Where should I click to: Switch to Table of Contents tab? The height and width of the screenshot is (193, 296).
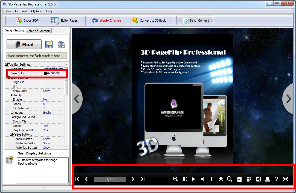[x=39, y=31]
